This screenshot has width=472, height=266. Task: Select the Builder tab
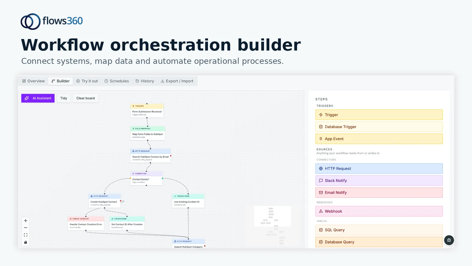click(x=60, y=81)
